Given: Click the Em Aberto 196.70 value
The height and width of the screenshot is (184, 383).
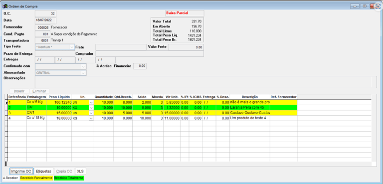Looking at the screenshot, I should tap(196, 26).
